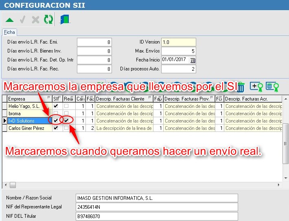Click the green up arrow toolbar icon

pyautogui.click(x=10, y=20)
